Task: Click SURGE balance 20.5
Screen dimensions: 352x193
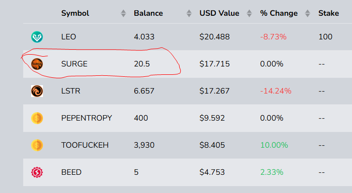Action: point(142,64)
